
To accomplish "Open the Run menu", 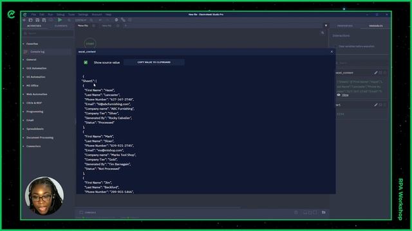I will (x=50, y=15).
